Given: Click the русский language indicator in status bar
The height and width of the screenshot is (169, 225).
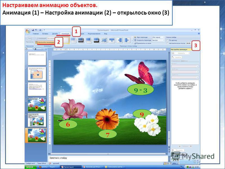Looking at the screenshot, I should point(56,163).
